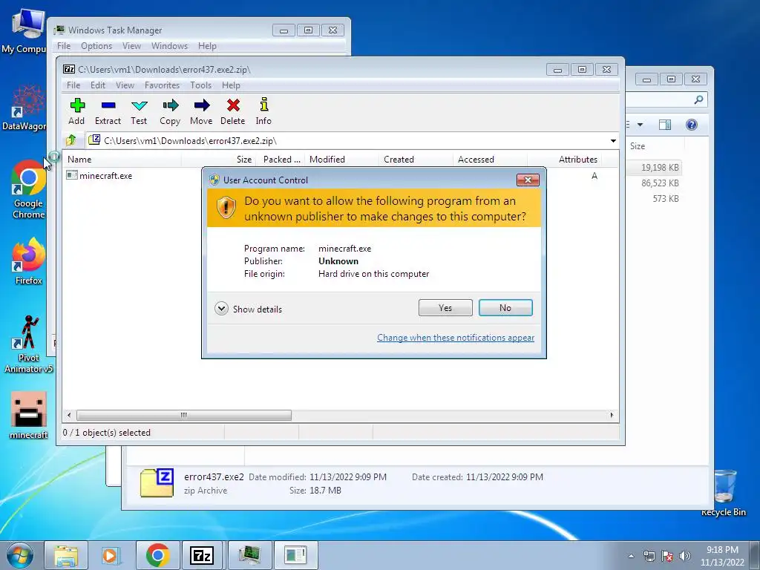Open the Info tool in 7-Zip
Viewport: 760px width, 570px height.
(x=263, y=111)
